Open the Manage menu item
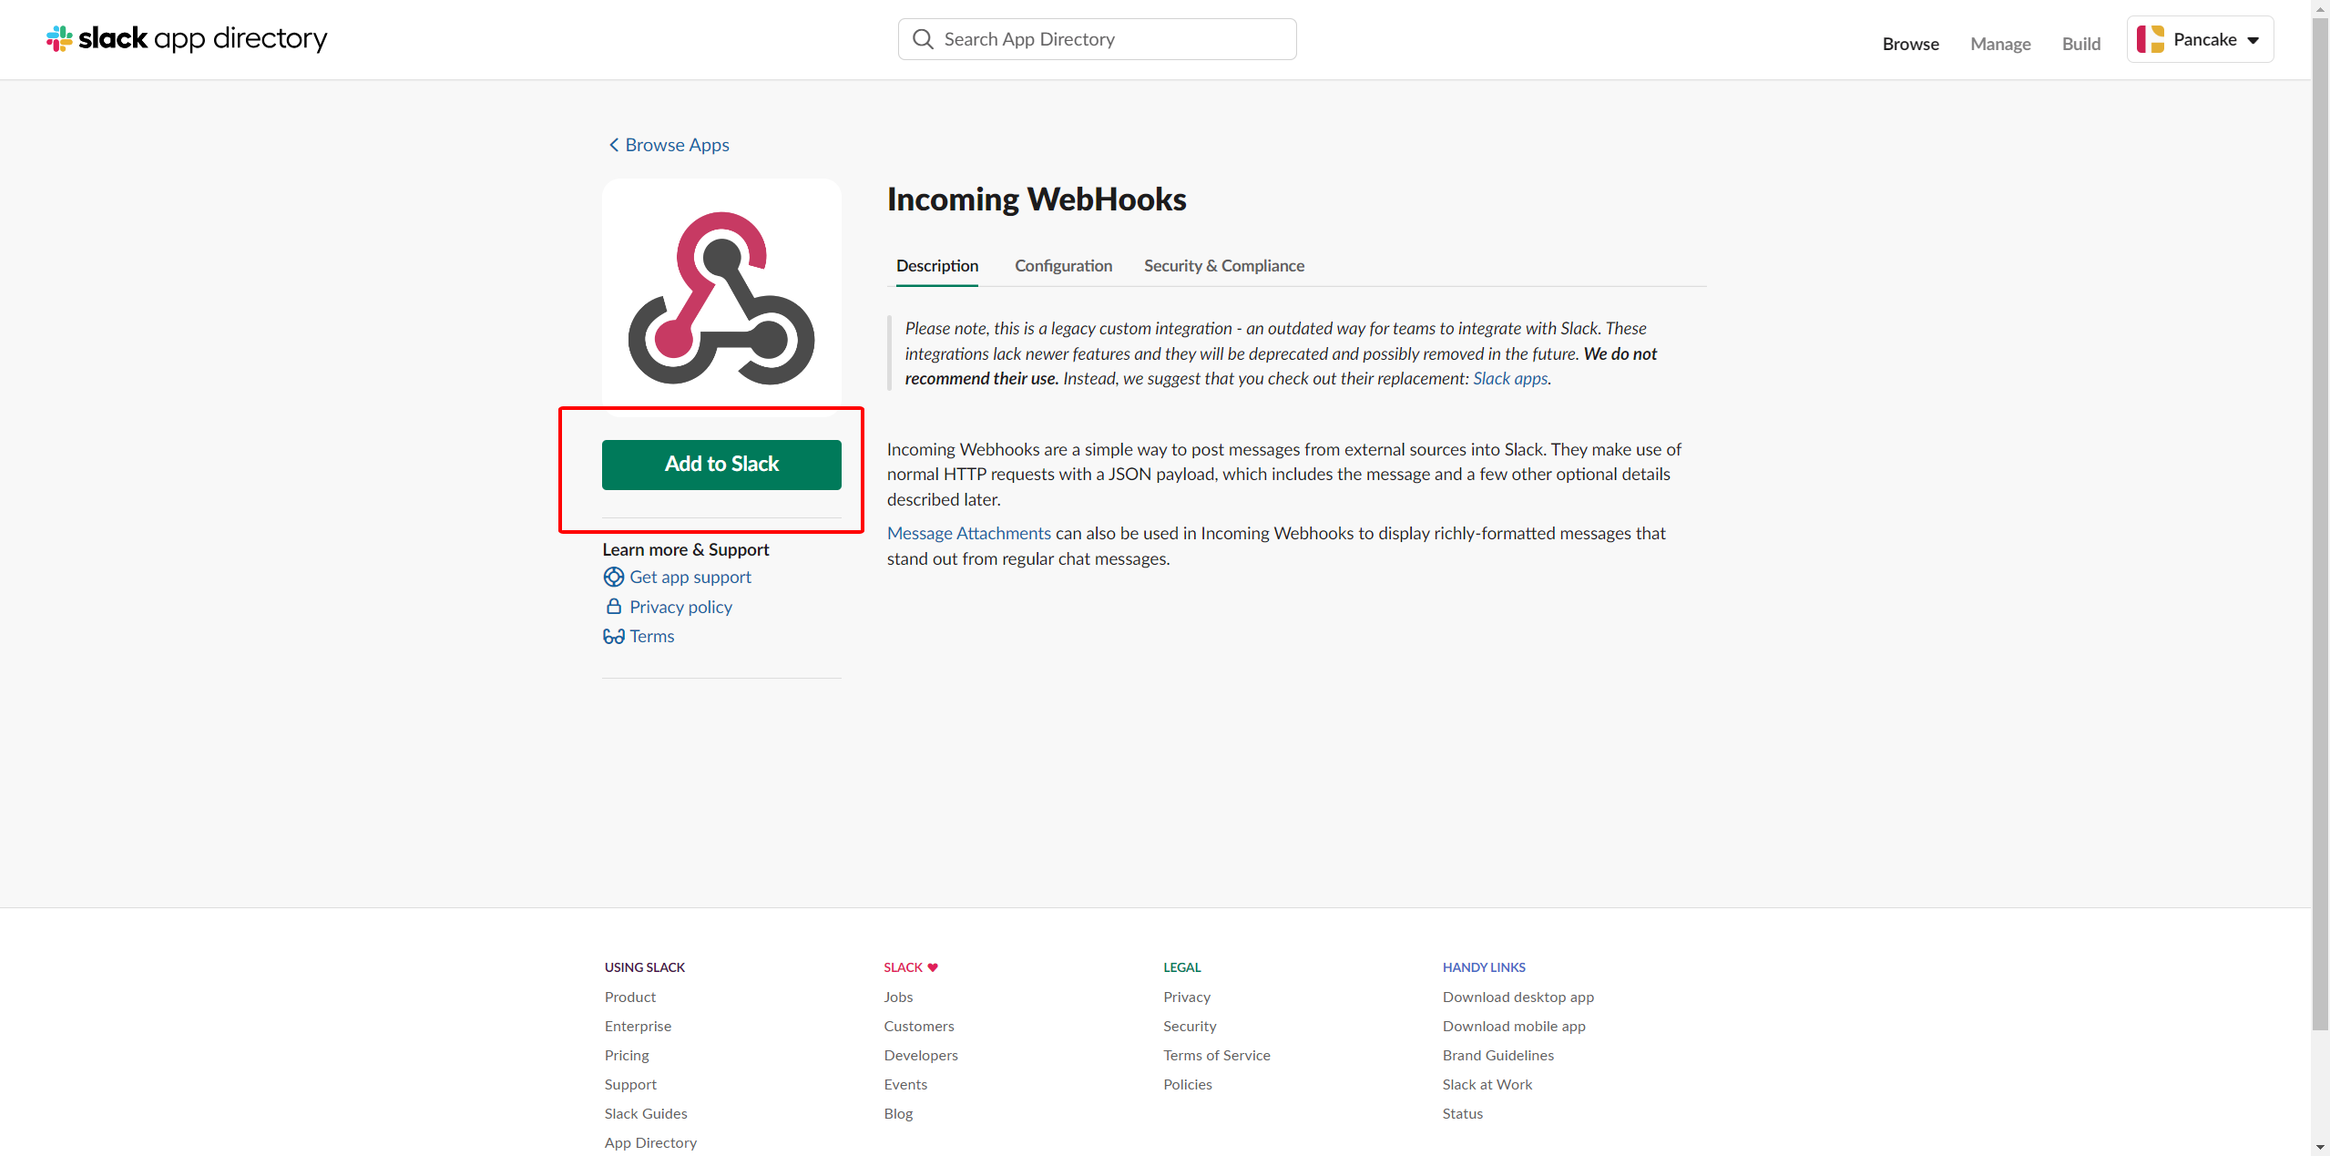 [x=2000, y=44]
